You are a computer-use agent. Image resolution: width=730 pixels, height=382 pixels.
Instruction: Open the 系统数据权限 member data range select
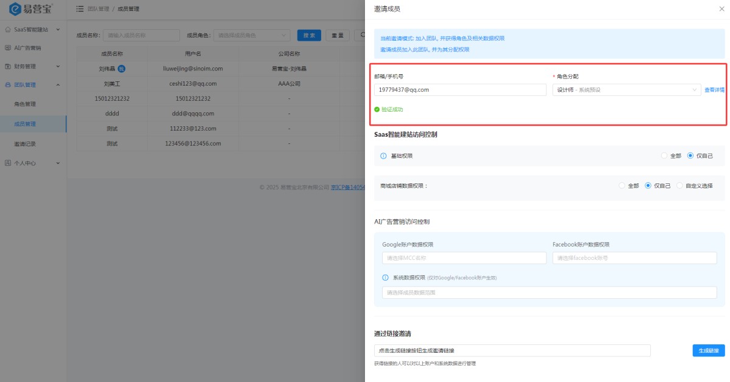[x=549, y=293]
